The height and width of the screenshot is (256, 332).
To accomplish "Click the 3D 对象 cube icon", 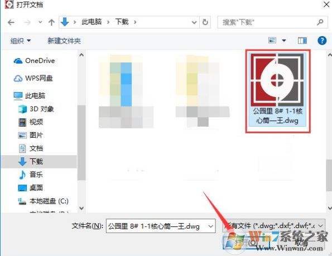I will point(22,109).
